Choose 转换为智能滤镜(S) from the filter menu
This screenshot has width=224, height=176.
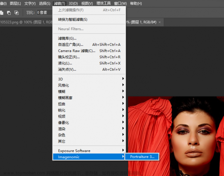tap(89, 19)
